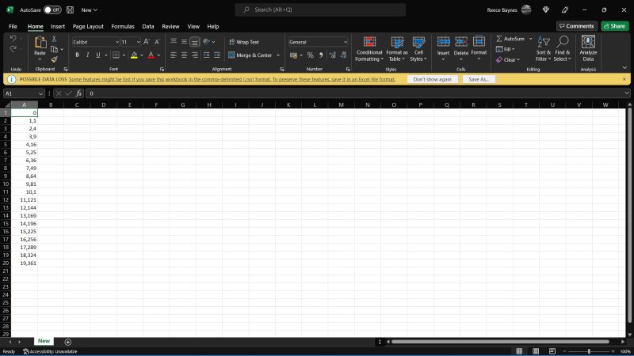Switch to the Data tab
The height and width of the screenshot is (356, 634).
click(148, 26)
